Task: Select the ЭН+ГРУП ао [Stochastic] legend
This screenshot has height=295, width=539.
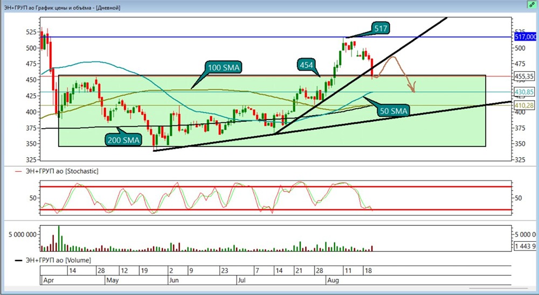Action: coord(62,171)
